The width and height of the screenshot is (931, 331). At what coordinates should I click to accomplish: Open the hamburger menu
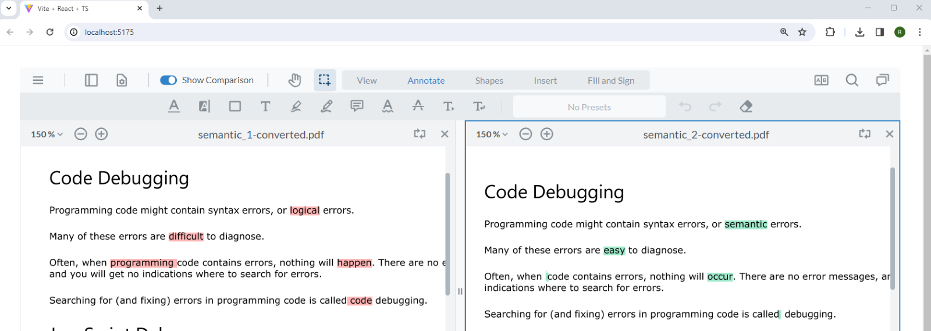click(38, 80)
